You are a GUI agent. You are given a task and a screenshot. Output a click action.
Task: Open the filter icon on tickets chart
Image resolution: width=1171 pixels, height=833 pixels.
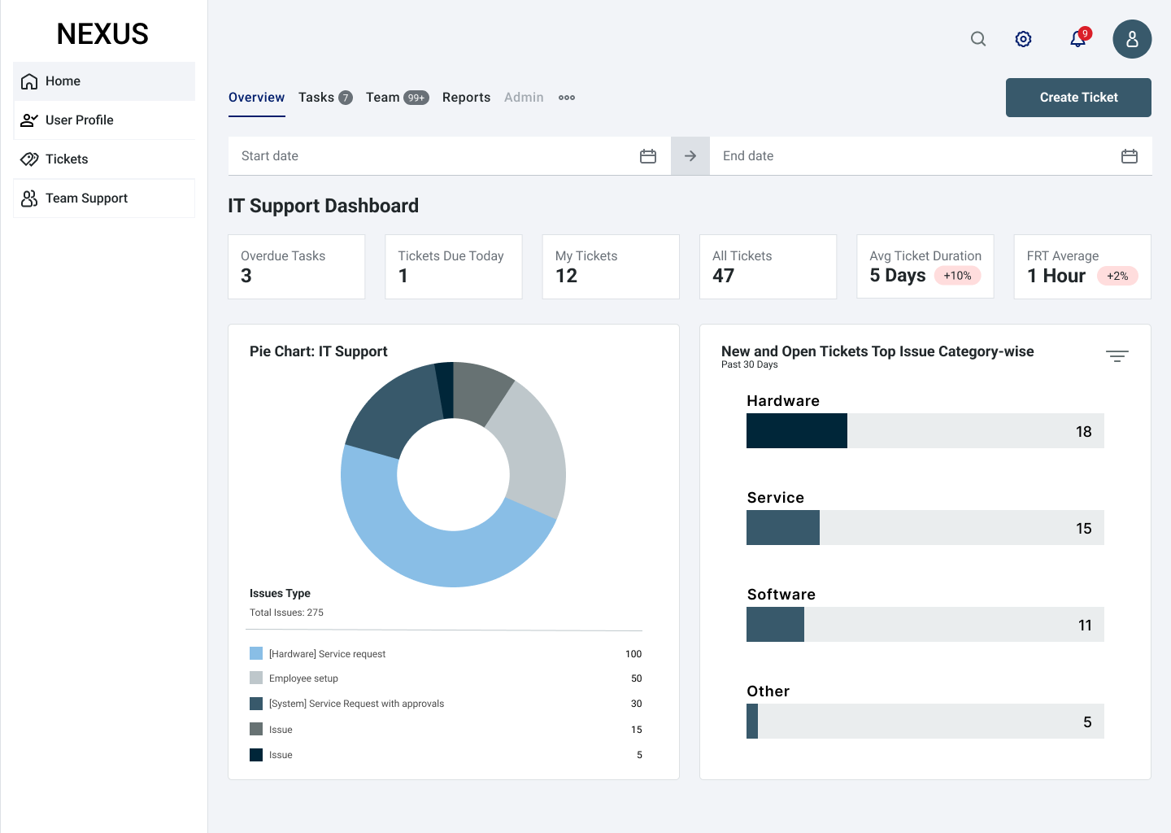tap(1117, 356)
